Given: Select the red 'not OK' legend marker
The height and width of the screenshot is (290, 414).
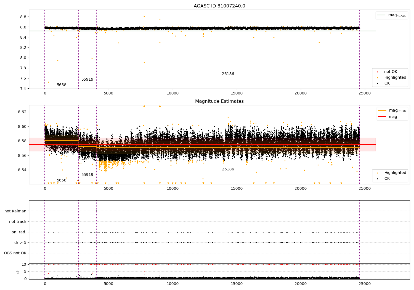Looking at the screenshot, I should (x=377, y=72).
